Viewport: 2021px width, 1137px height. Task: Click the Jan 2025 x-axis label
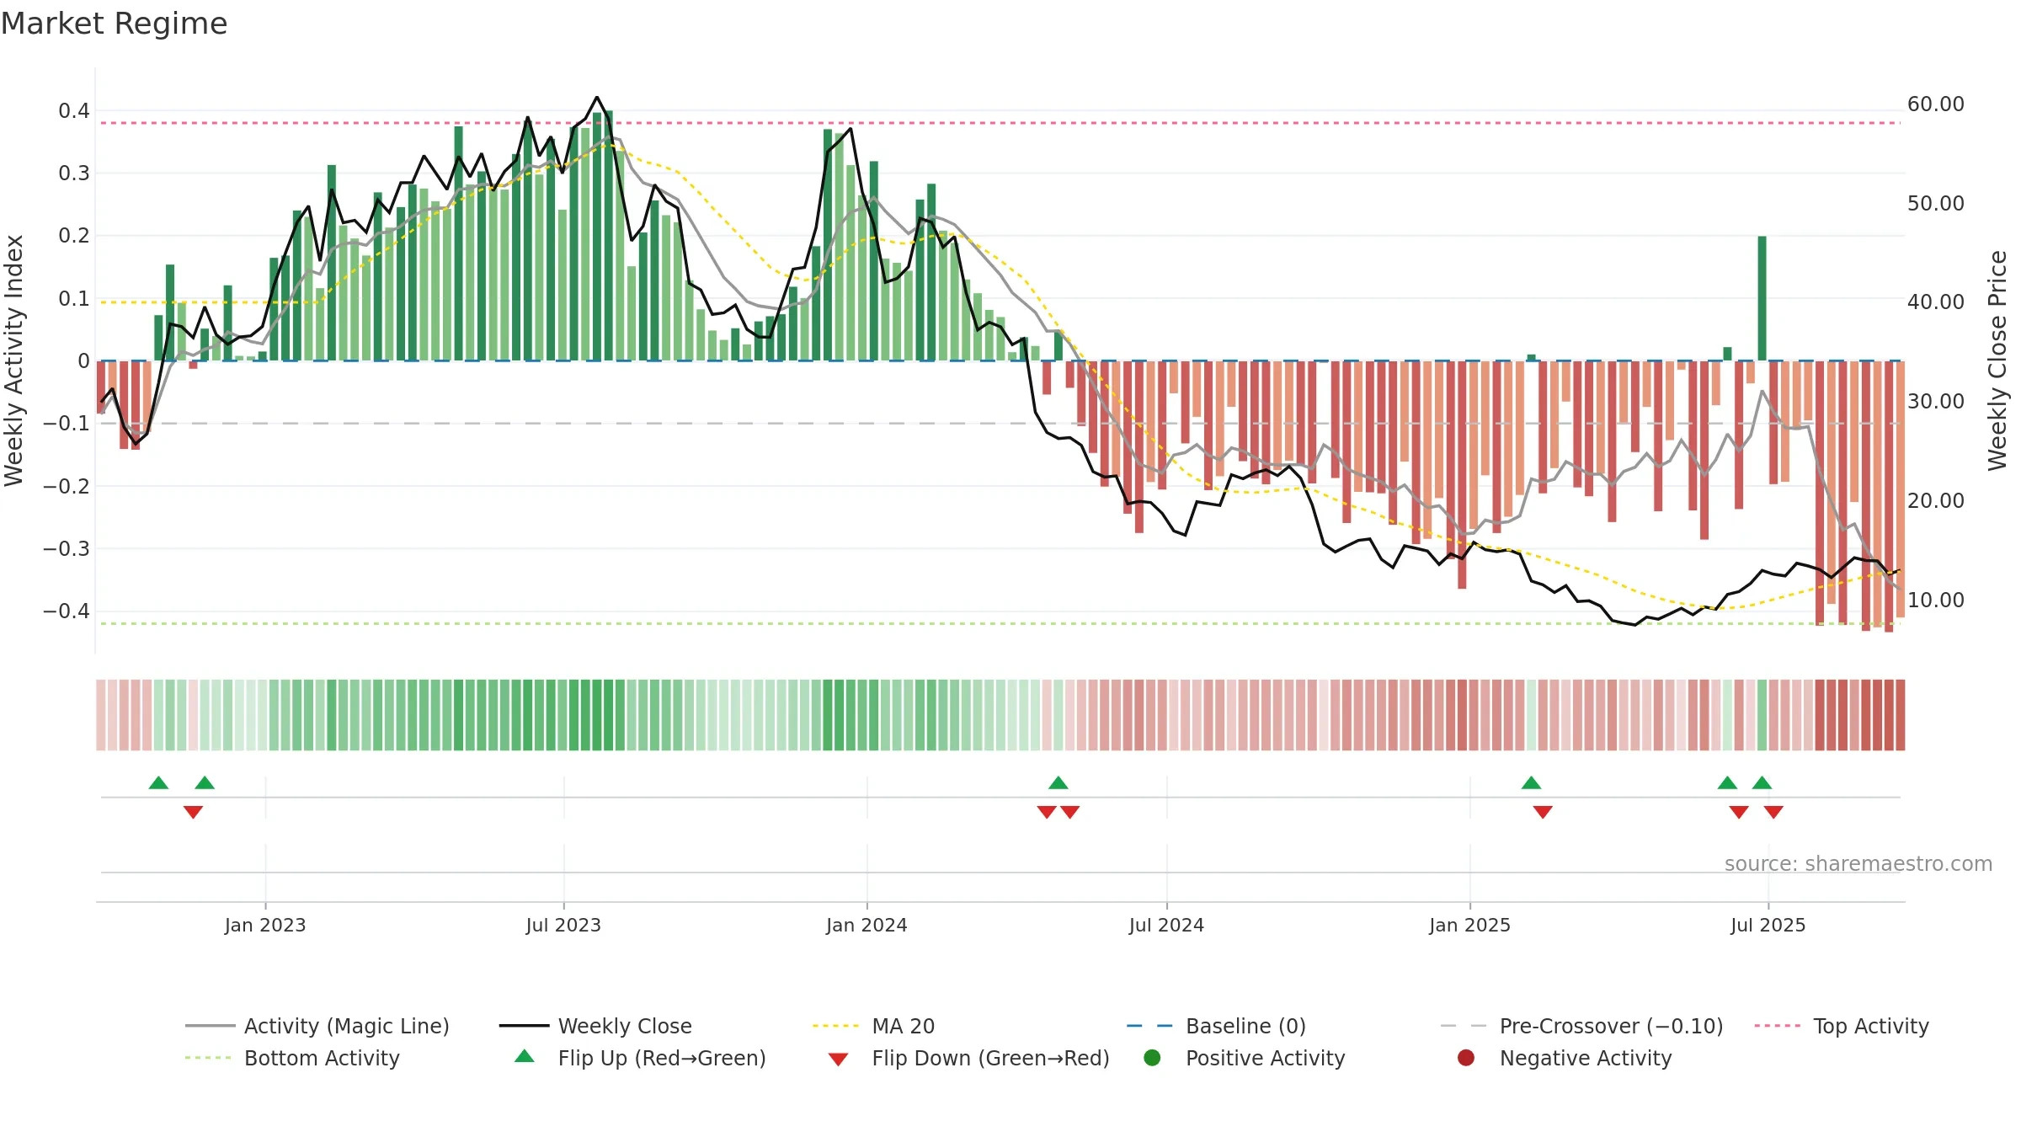[1469, 925]
